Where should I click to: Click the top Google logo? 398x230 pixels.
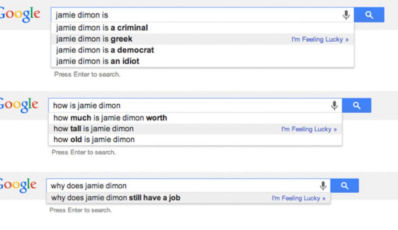coord(20,14)
